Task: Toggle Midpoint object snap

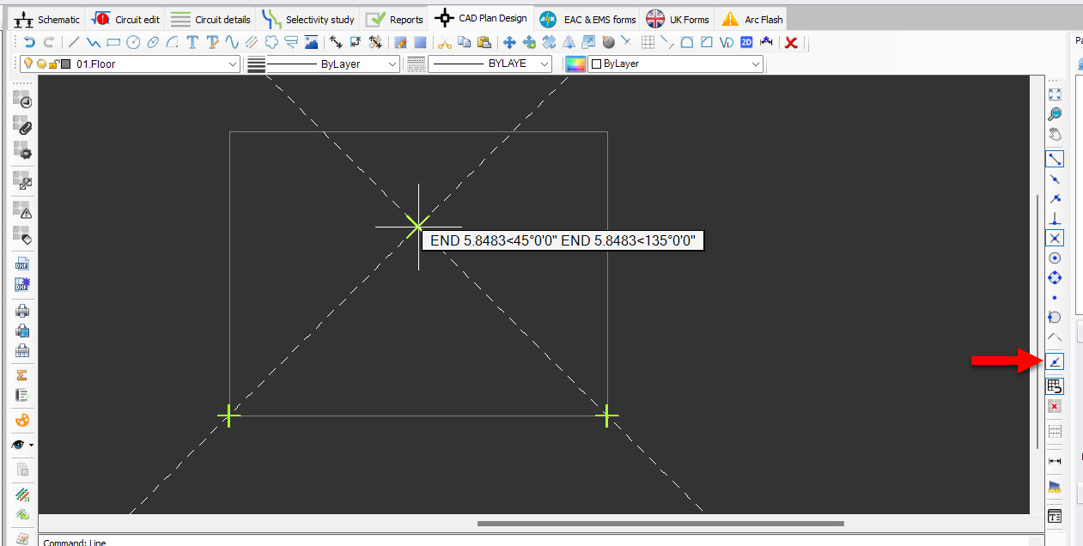Action: coord(1056,179)
